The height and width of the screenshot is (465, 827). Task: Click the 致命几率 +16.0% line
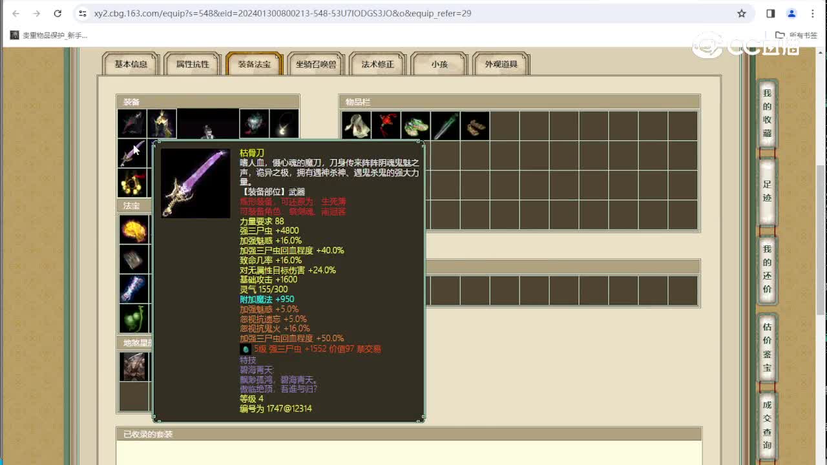tap(271, 260)
